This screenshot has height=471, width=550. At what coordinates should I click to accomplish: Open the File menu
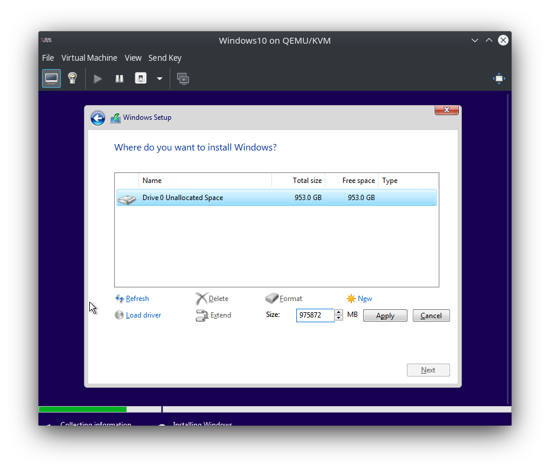click(x=48, y=58)
